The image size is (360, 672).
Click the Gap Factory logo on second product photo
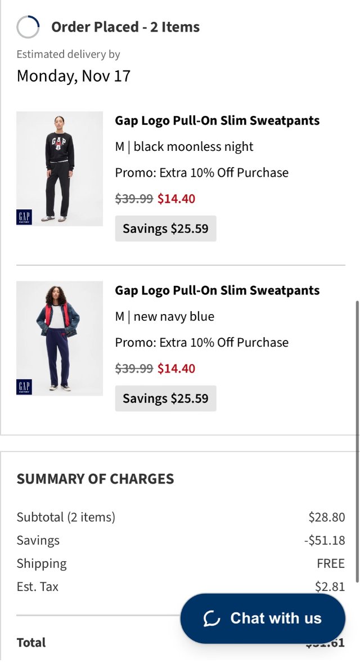(24, 386)
